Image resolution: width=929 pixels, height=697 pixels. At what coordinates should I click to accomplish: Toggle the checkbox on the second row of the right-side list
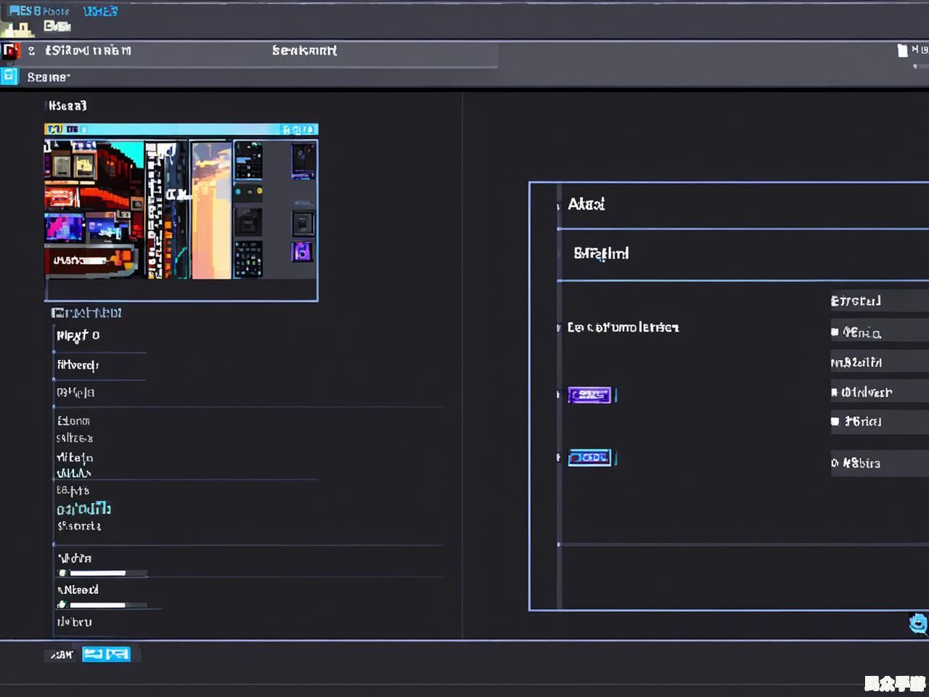tap(835, 333)
